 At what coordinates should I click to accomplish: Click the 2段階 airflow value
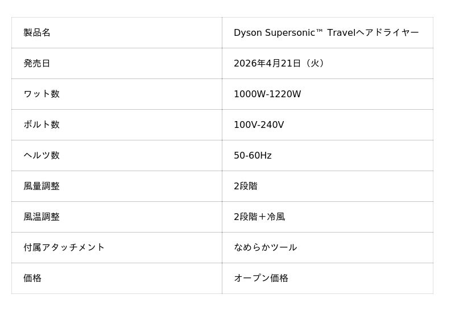click(x=246, y=186)
